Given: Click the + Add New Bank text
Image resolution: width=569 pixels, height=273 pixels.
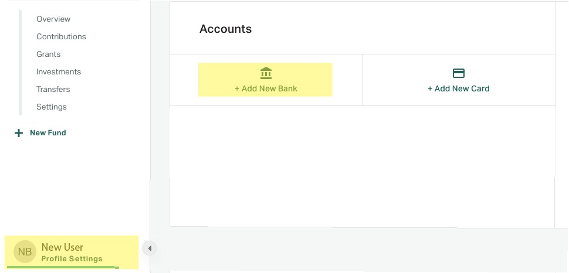Looking at the screenshot, I should pyautogui.click(x=266, y=88).
